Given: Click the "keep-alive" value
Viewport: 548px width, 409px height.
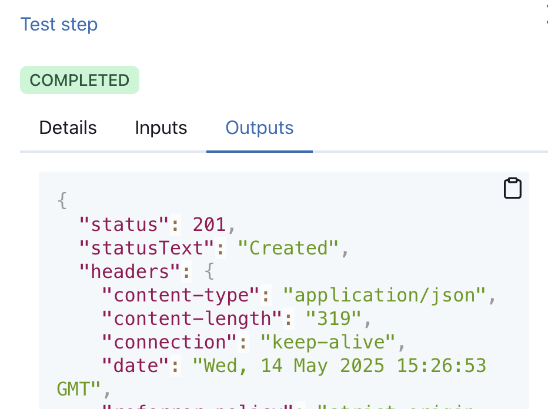Looking at the screenshot, I should point(328,342).
